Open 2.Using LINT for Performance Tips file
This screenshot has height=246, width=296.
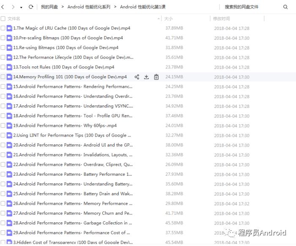[x=72, y=135]
